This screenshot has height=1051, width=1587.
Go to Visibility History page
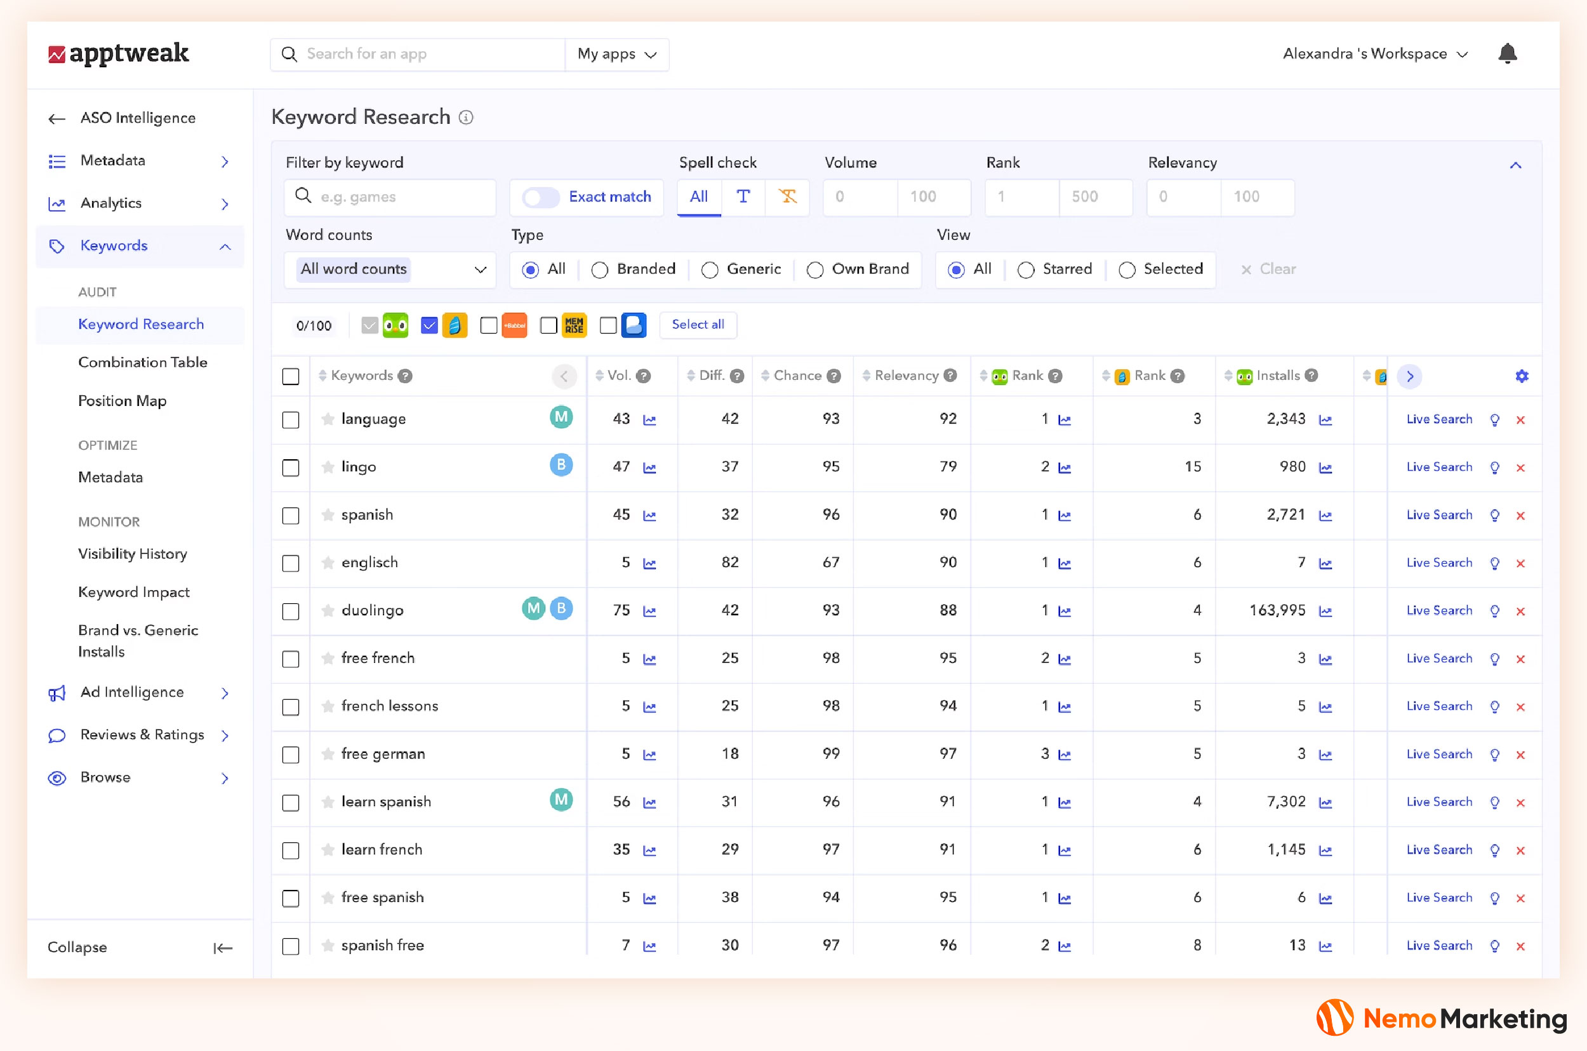point(132,554)
